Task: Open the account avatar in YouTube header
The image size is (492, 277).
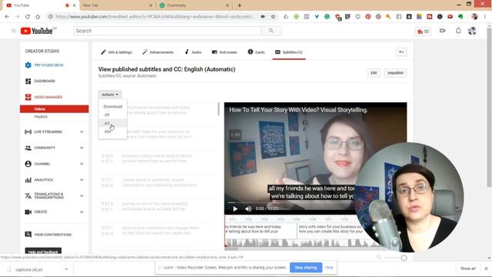Action: [472, 31]
